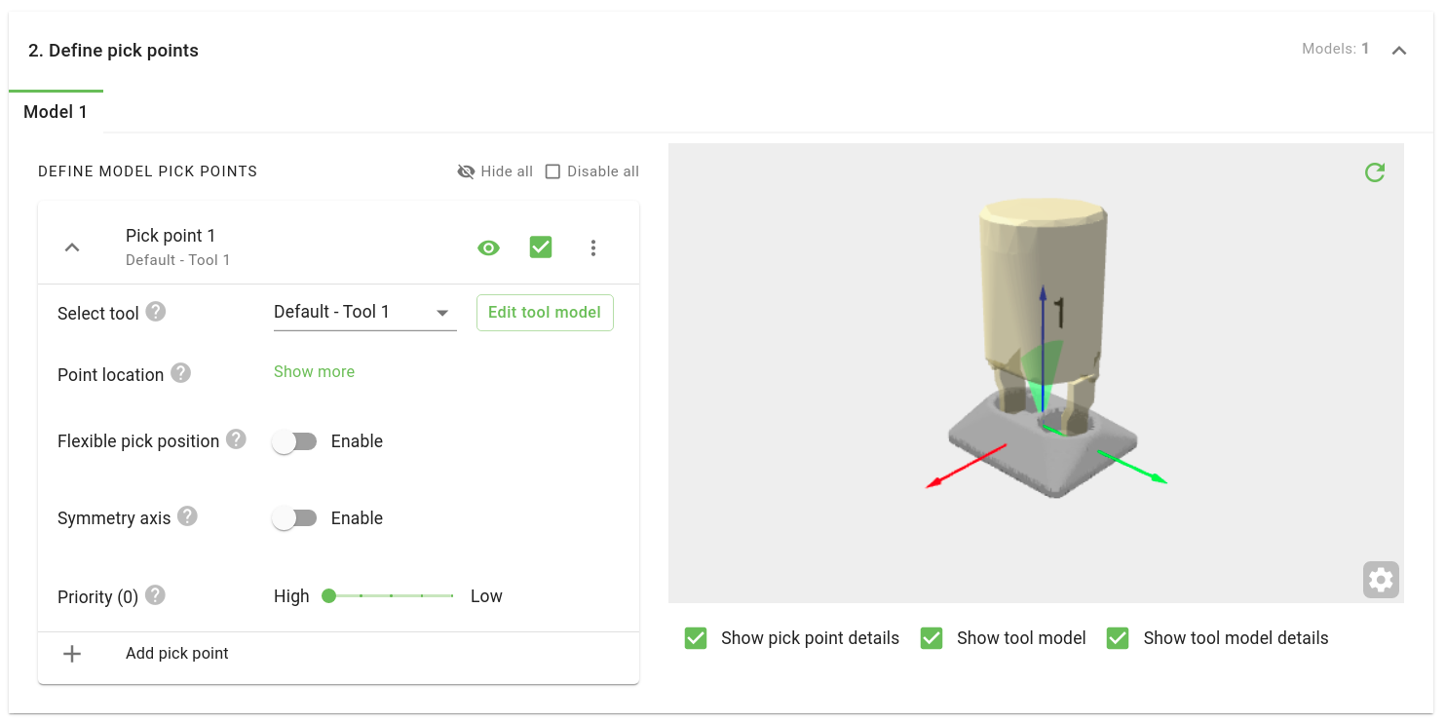Screen dimensions: 1446x722
Task: Click help icon next to Select tool
Action: 156,312
